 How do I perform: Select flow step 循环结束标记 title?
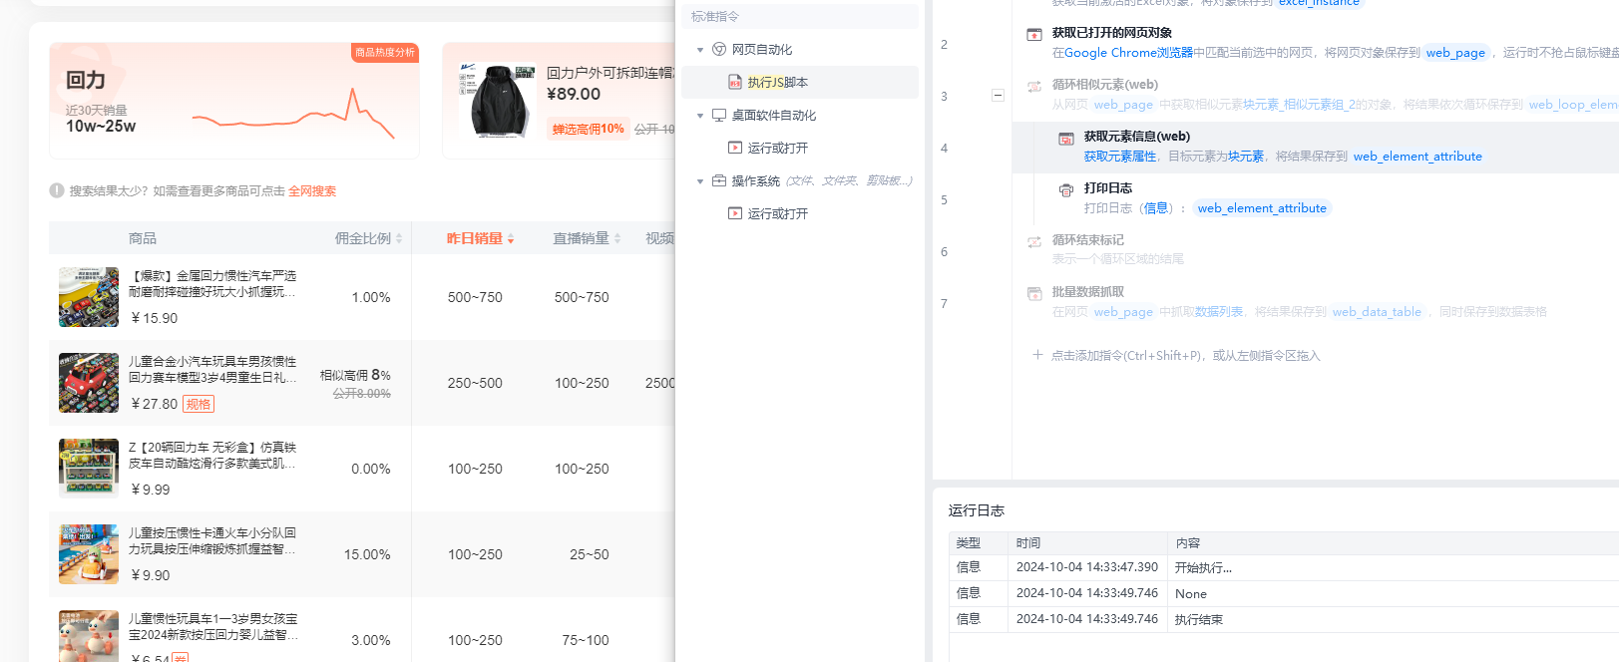point(1088,240)
